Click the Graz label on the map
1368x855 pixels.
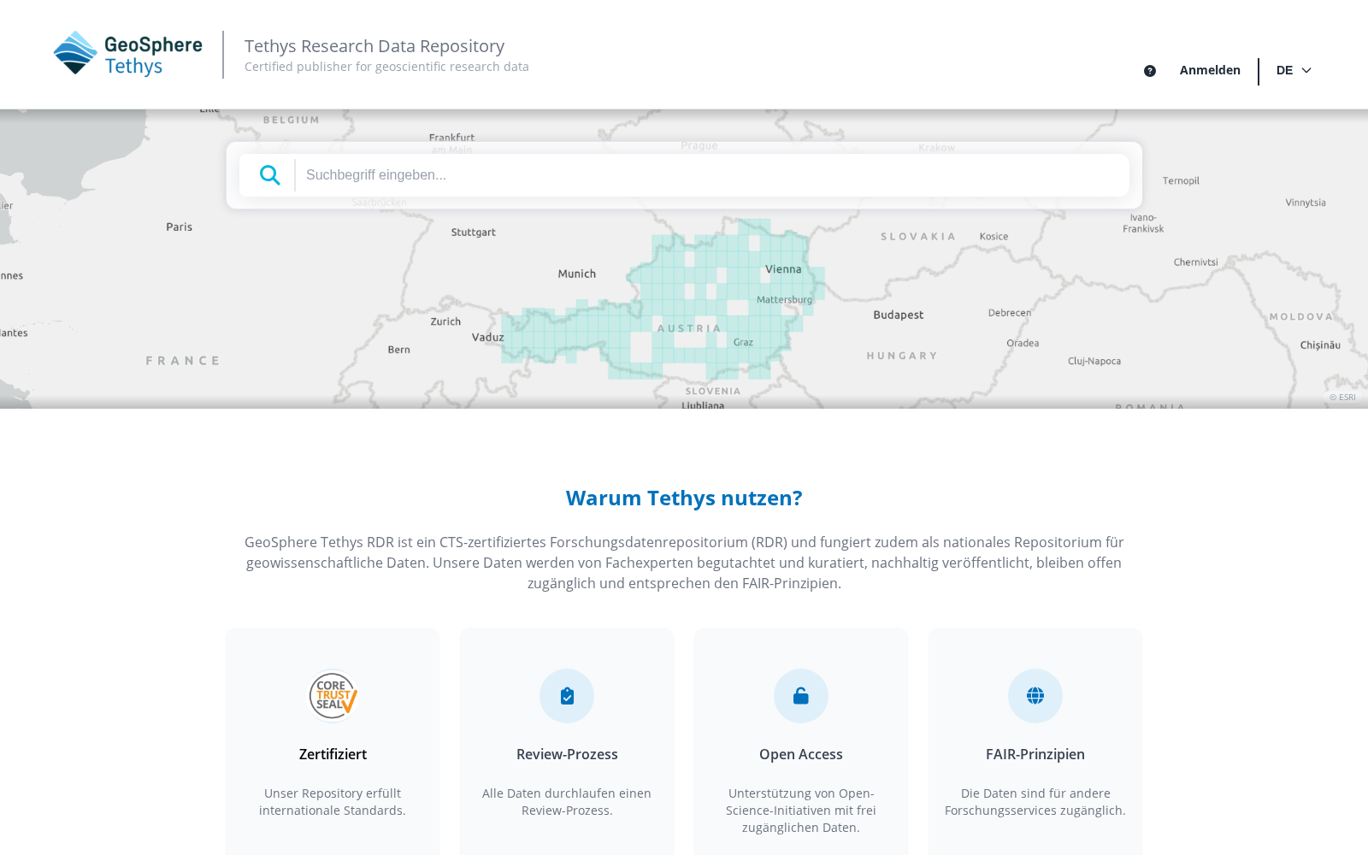[x=743, y=343]
